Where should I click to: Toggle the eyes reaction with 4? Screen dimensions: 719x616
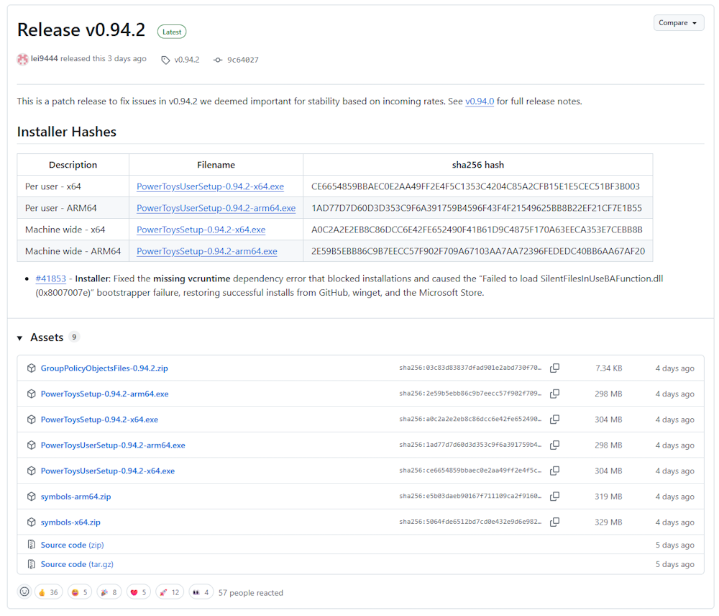(x=201, y=592)
